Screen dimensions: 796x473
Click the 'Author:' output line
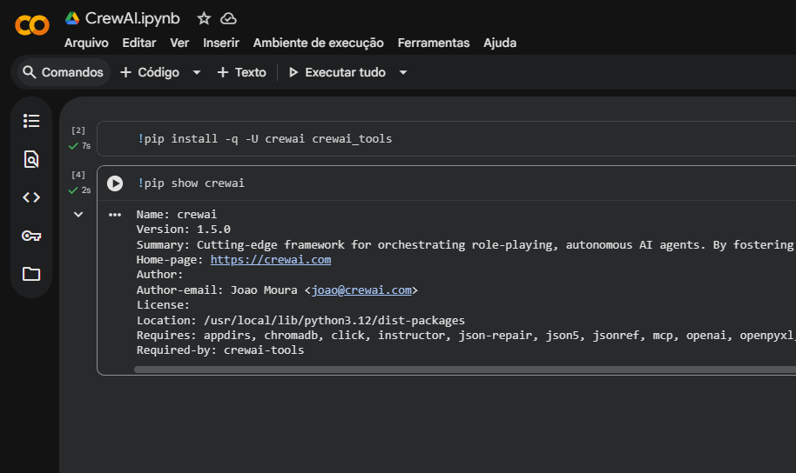click(160, 274)
